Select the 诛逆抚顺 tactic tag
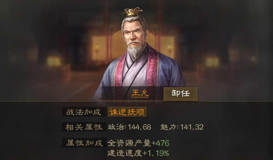The image size is (273, 160). [127, 112]
